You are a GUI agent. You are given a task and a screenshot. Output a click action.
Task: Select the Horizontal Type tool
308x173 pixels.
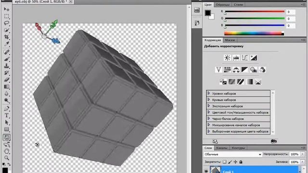click(x=6, y=115)
